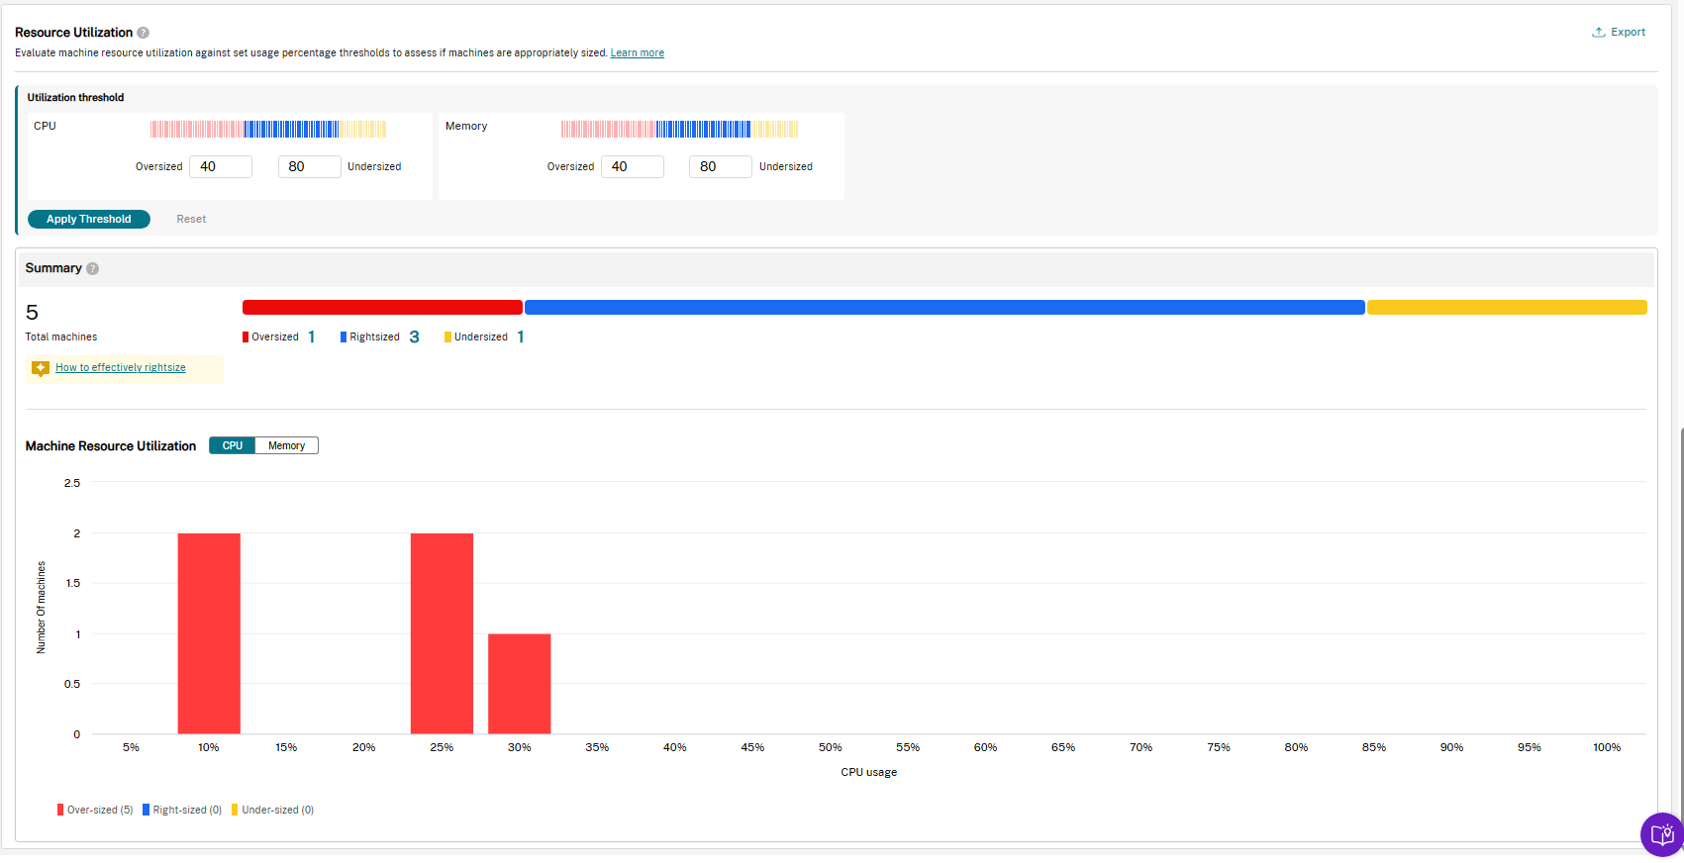This screenshot has width=1684, height=863.
Task: Focus the Memory Oversized threshold input
Action: [632, 166]
